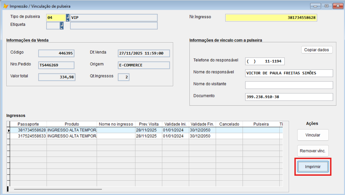Focus the Nr.Ingresso field
Viewport: 345px width, 195px height.
click(271, 18)
